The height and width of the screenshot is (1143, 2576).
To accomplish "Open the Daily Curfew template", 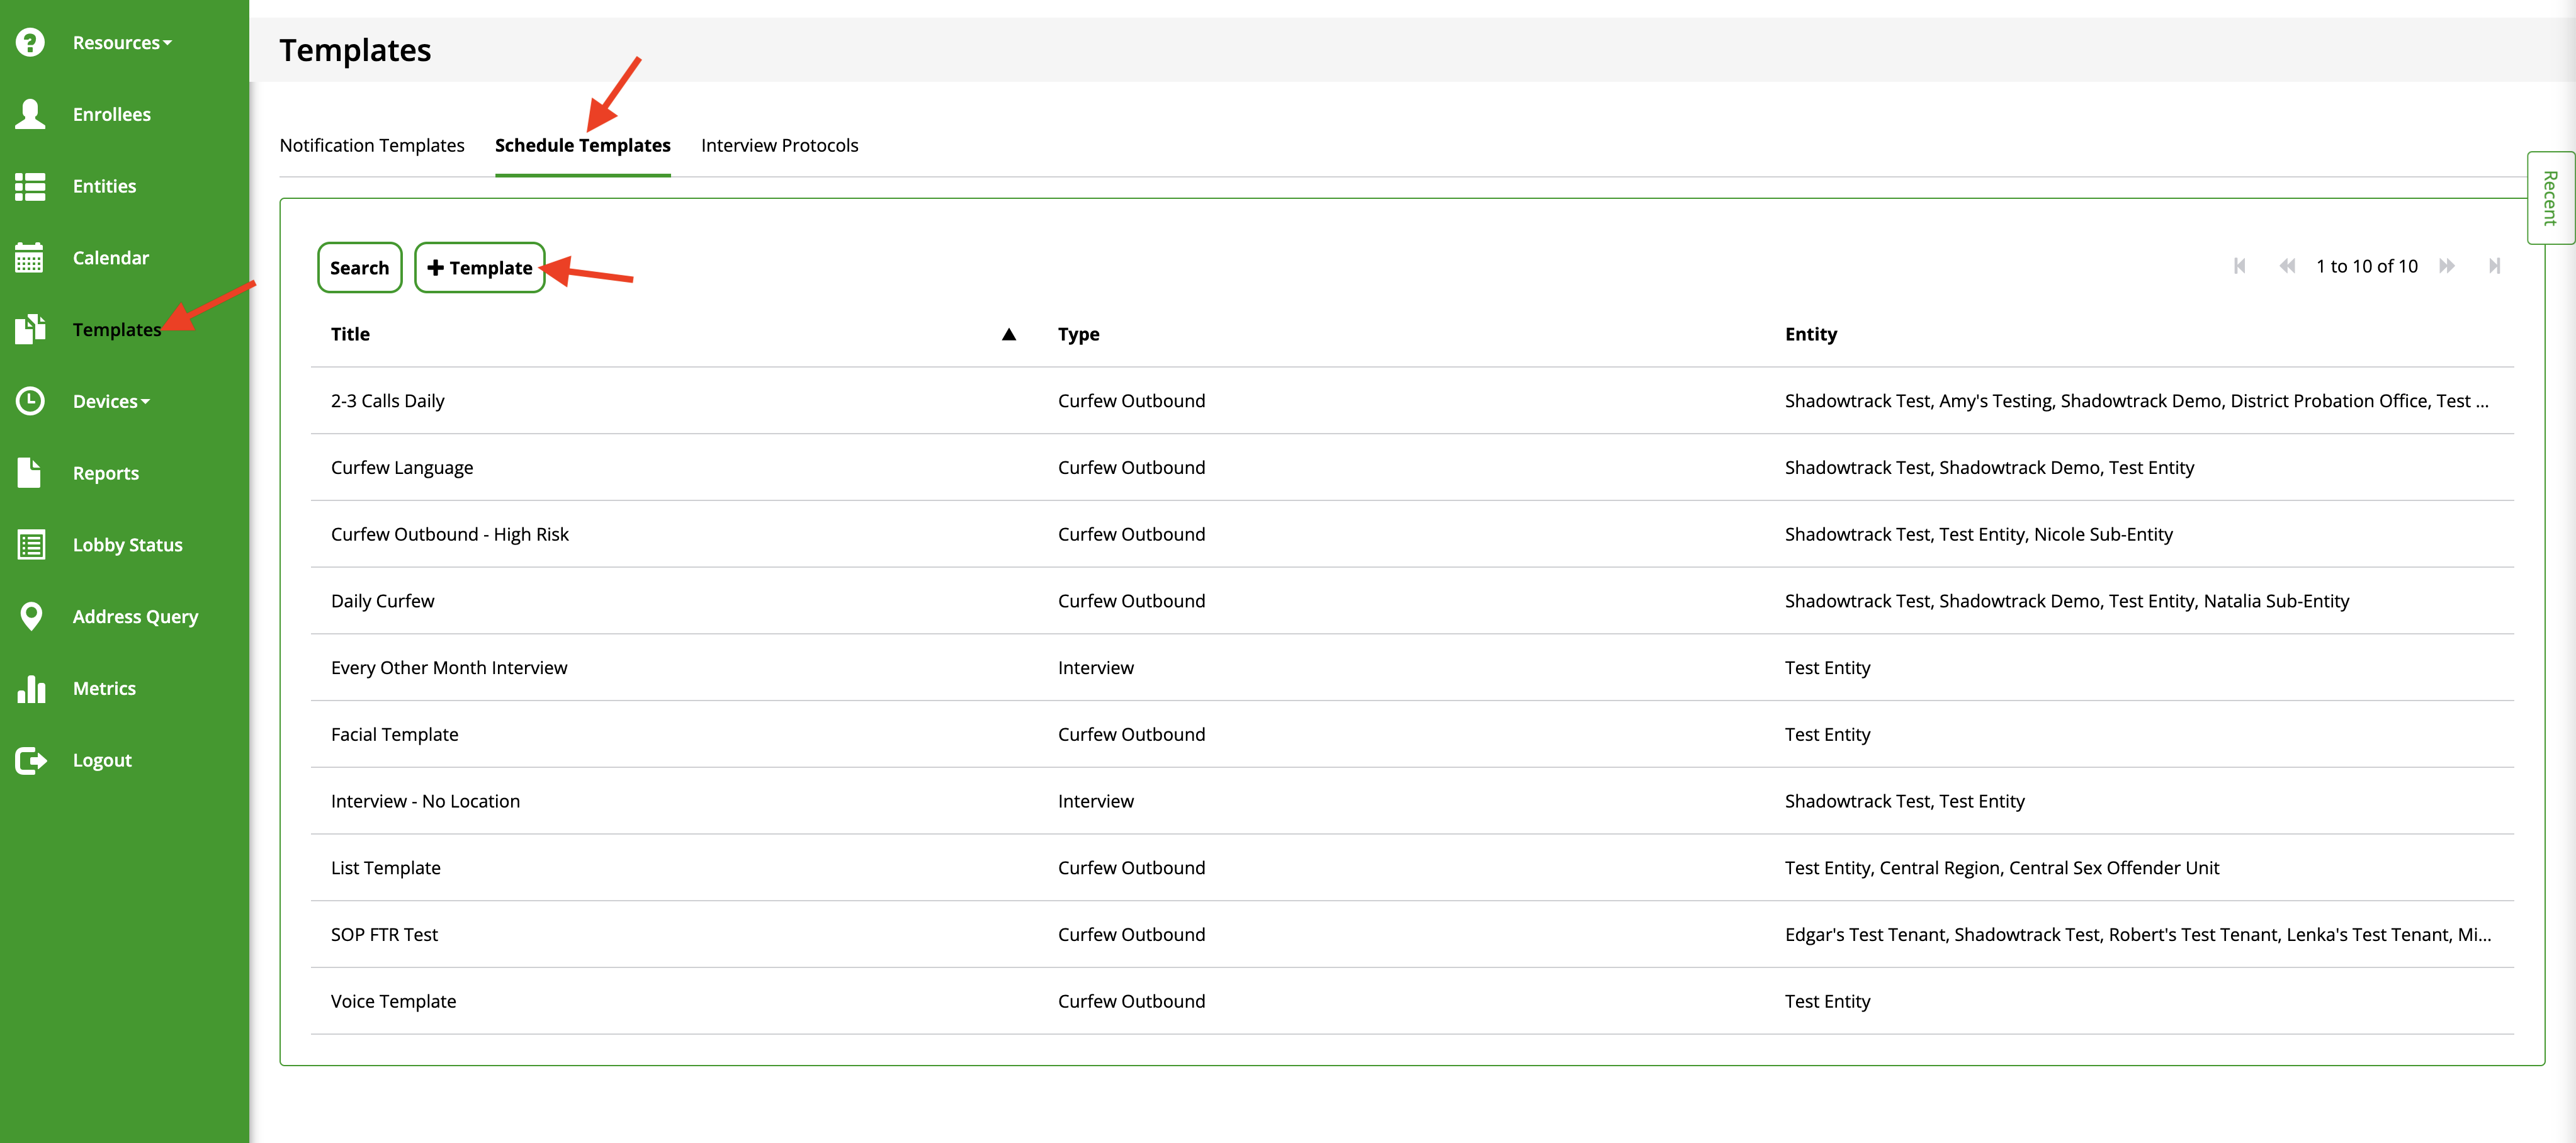I will tap(383, 601).
